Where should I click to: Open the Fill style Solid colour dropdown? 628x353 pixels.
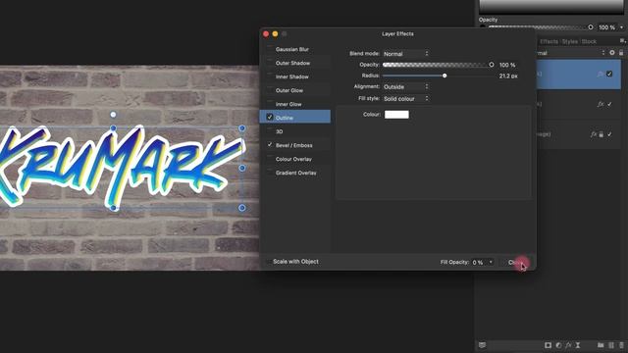click(405, 98)
